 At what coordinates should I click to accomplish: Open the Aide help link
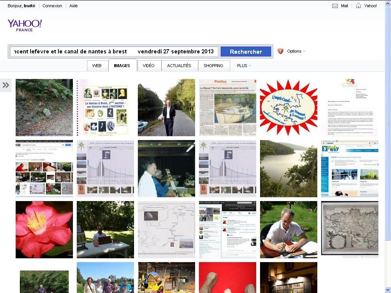pos(73,6)
